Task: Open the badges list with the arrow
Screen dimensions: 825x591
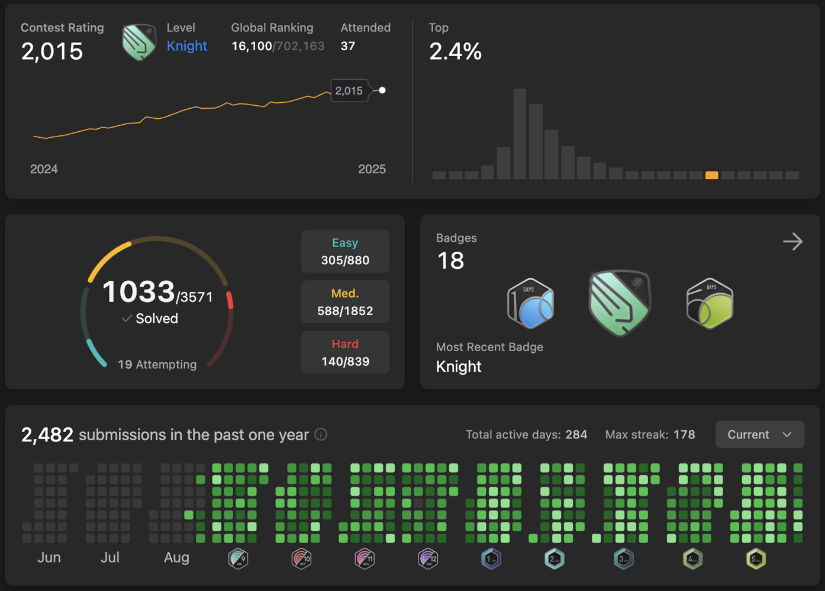Action: coord(792,241)
